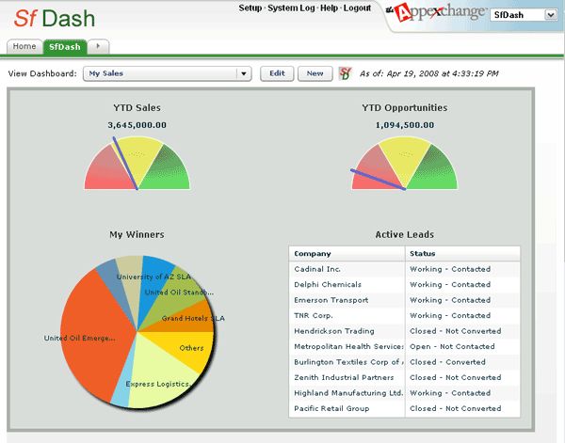The height and width of the screenshot is (443, 565).
Task: Click the My Winners chart title
Action: click(137, 234)
